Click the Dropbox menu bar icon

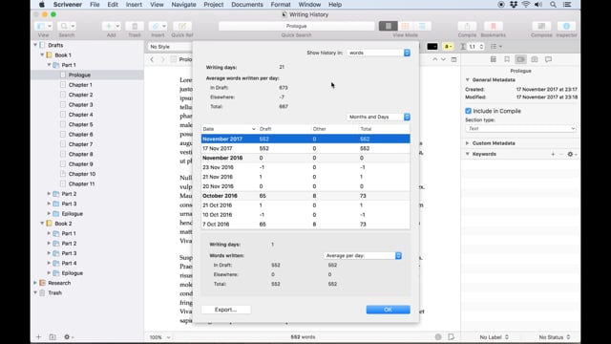(514, 5)
